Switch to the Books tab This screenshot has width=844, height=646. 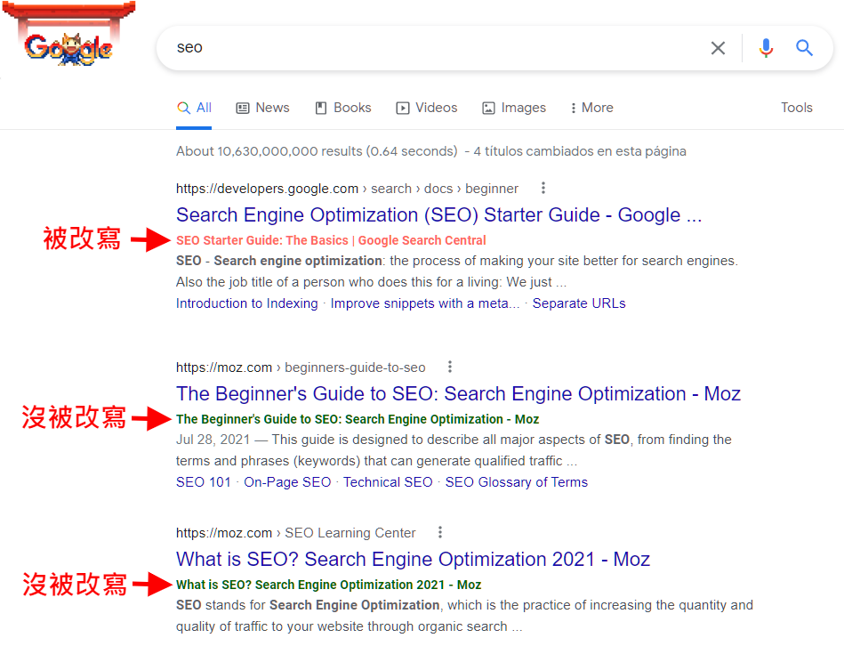point(343,108)
